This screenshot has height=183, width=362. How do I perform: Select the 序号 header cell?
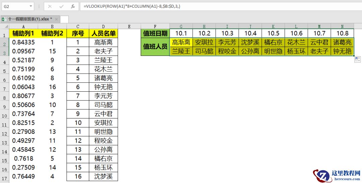coord(78,34)
